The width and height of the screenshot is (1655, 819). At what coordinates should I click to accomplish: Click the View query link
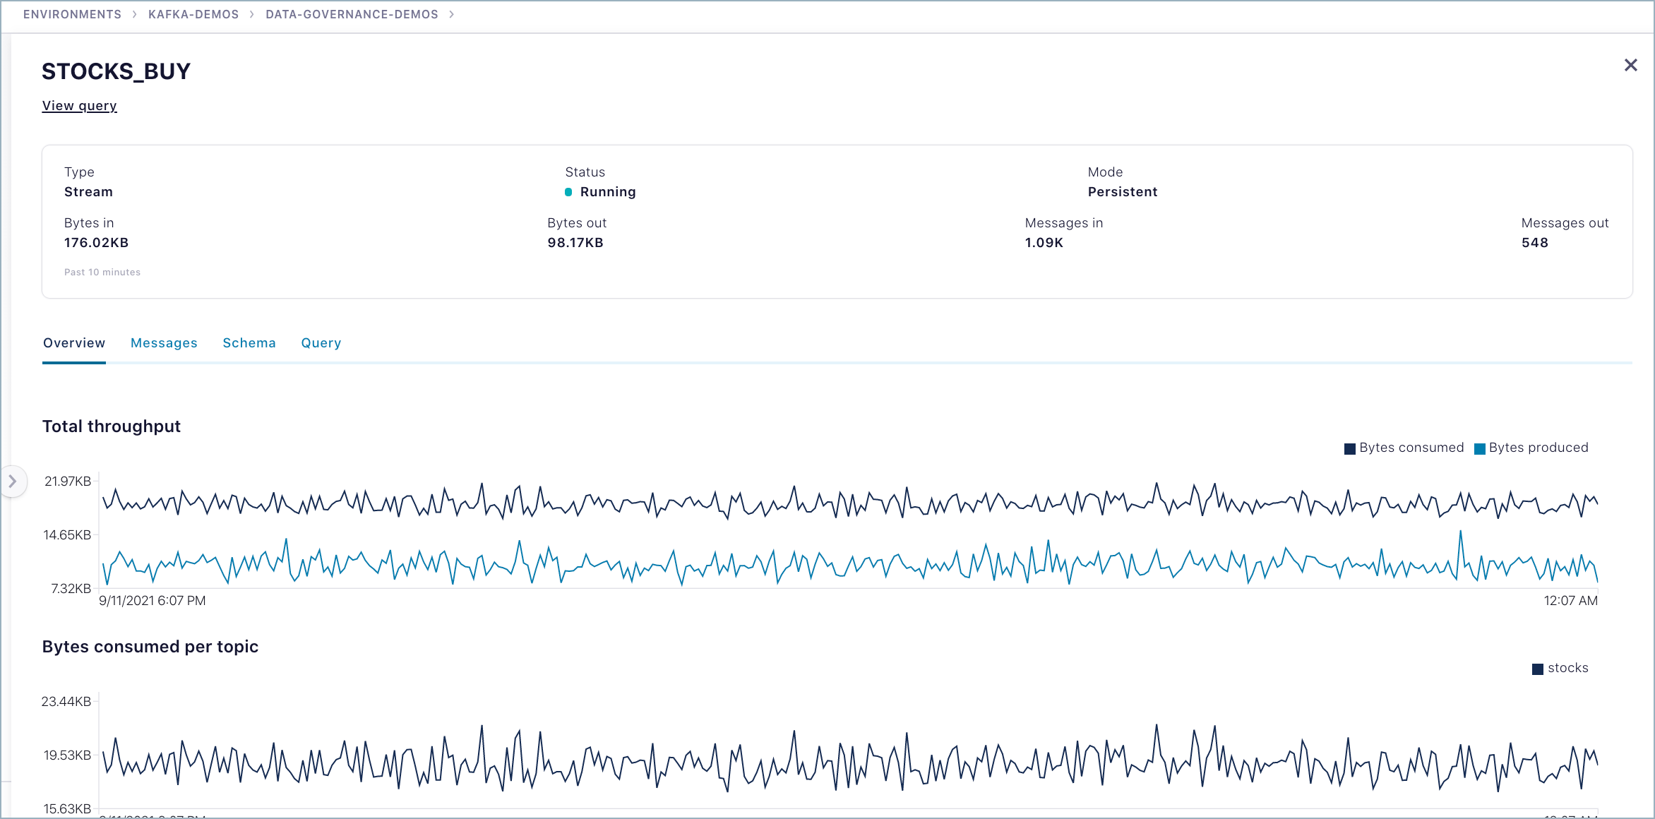(79, 106)
